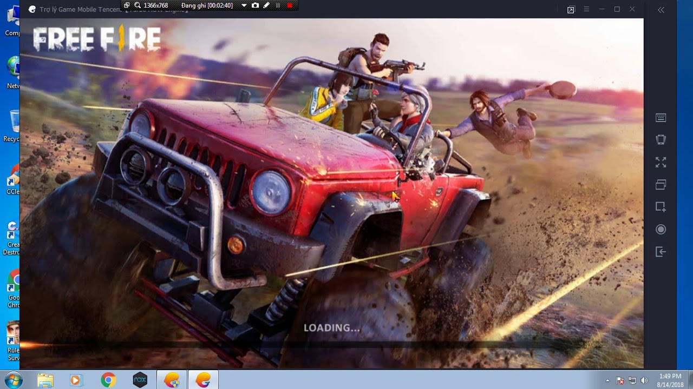Viewport: 693px width, 389px height.
Task: Select the Recycle Bin desktop icon
Action: (x=13, y=126)
